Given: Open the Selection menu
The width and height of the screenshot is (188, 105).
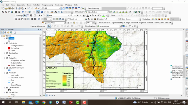Looking at the screenshot, I should pos(37,5).
